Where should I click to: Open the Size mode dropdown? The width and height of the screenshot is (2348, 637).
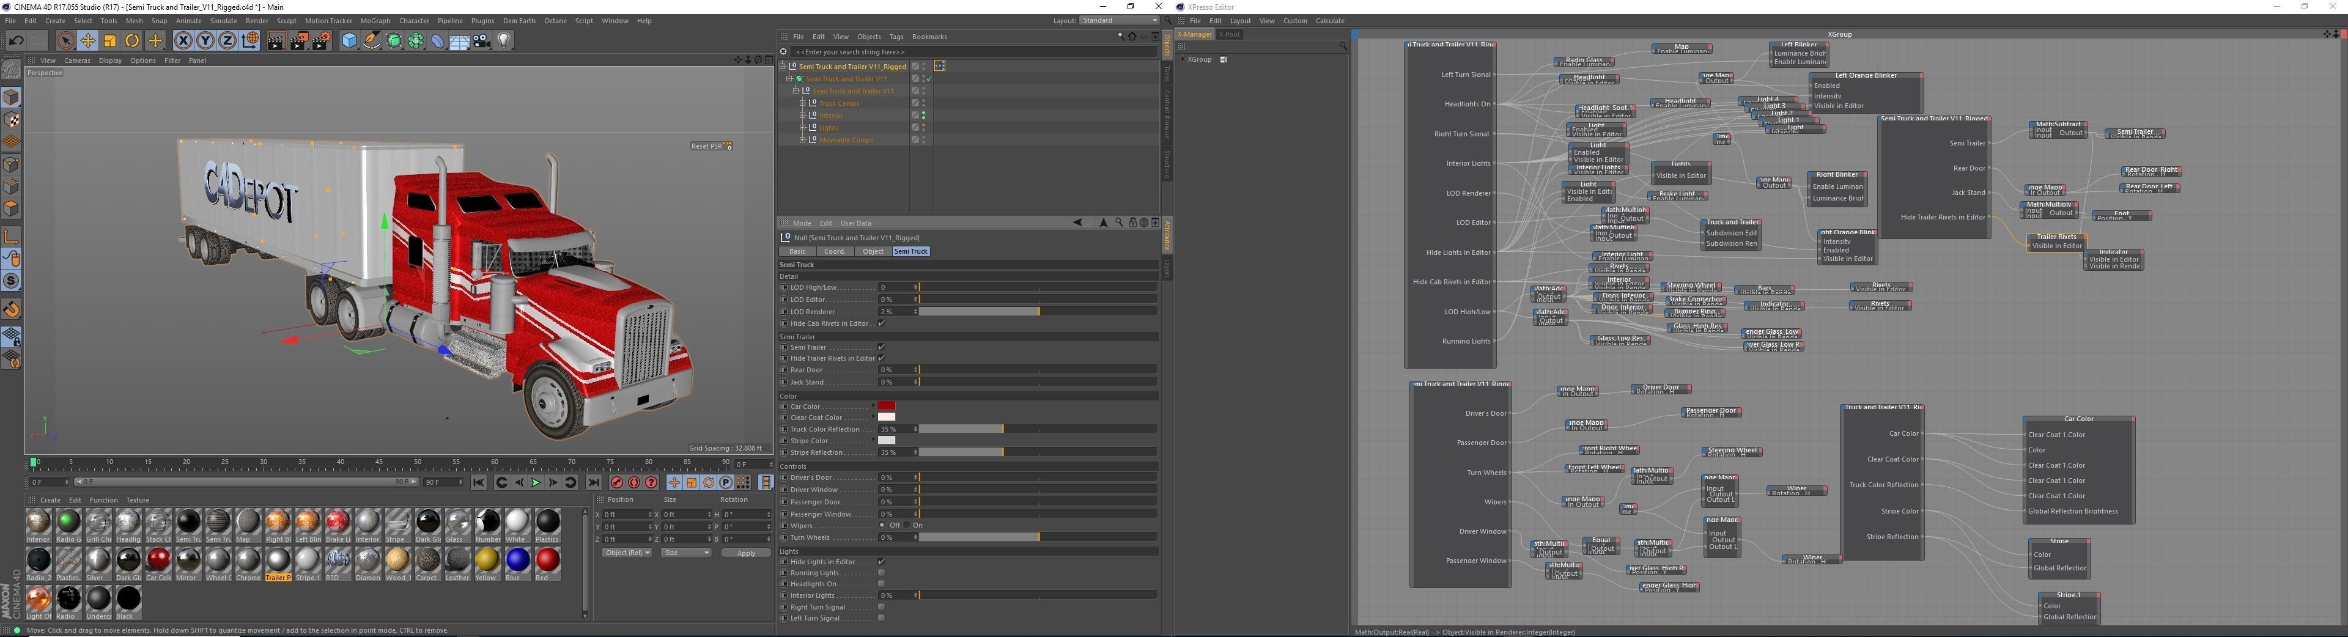coord(686,553)
